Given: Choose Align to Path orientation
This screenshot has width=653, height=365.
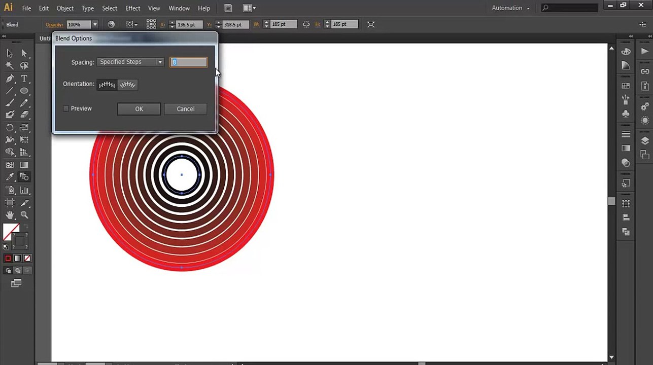Looking at the screenshot, I should [127, 85].
